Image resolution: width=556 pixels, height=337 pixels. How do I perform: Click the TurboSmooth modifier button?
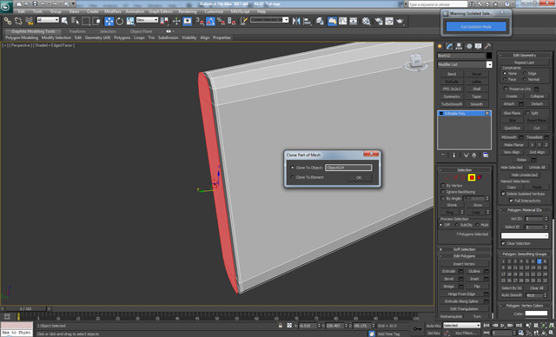coord(452,104)
